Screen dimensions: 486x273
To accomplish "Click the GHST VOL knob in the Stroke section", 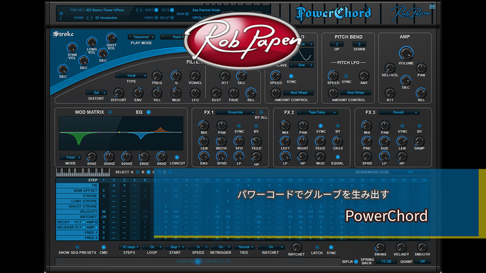I will [111, 38].
